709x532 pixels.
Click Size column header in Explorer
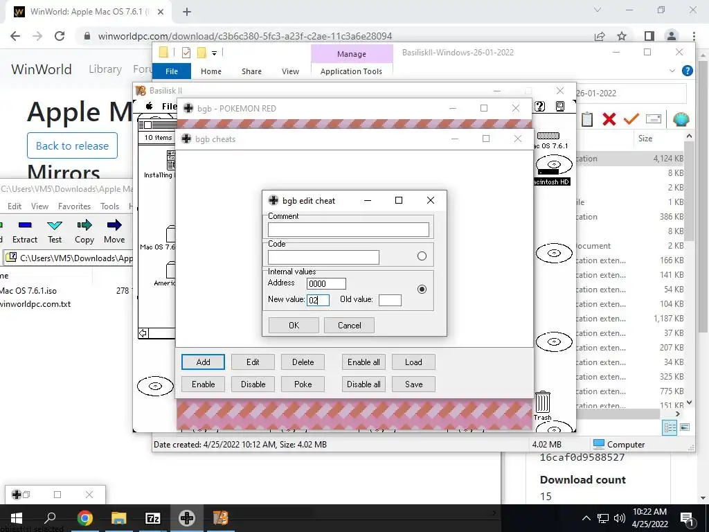click(x=645, y=139)
